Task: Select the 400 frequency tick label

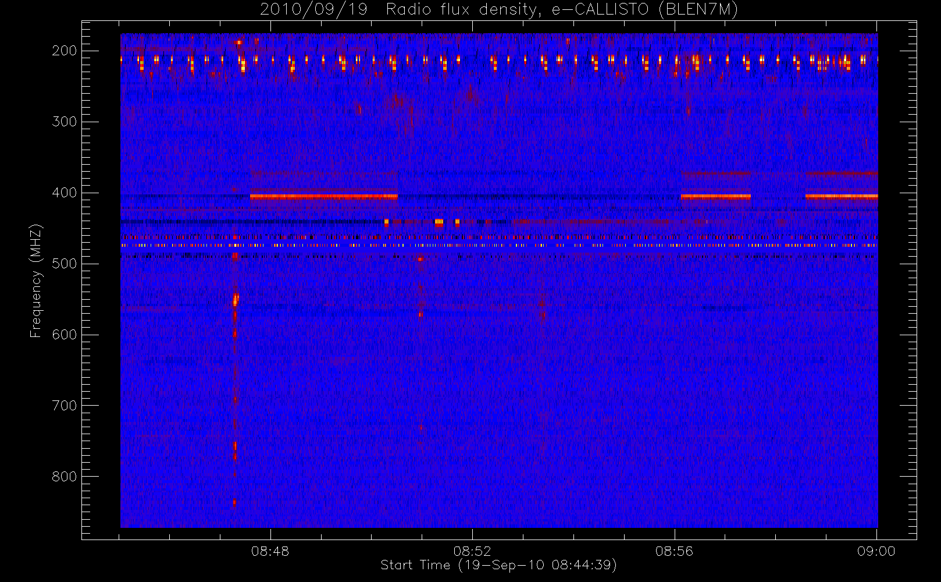Action: point(65,193)
